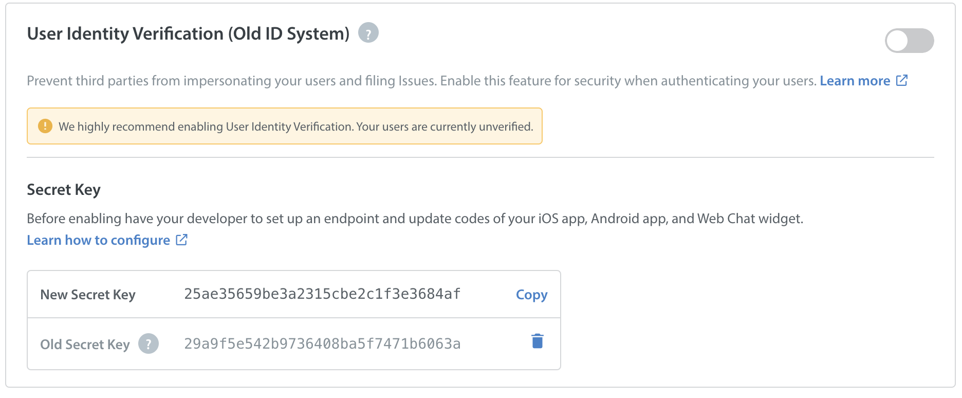Click the unverified users warning banner text

point(295,126)
